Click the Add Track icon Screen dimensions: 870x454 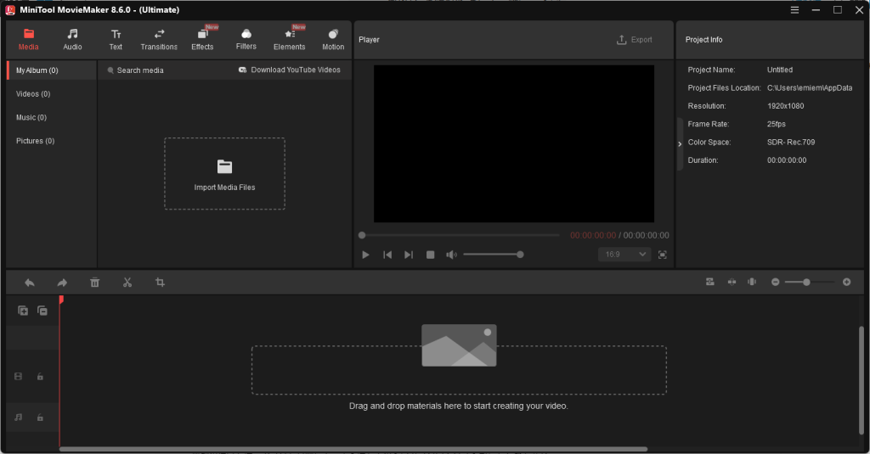pyautogui.click(x=23, y=311)
